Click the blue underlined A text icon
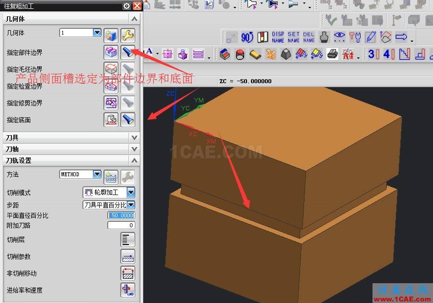The image size is (433, 303). [x=149, y=52]
